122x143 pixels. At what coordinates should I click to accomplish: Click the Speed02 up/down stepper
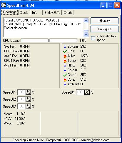[x=28, y=99]
